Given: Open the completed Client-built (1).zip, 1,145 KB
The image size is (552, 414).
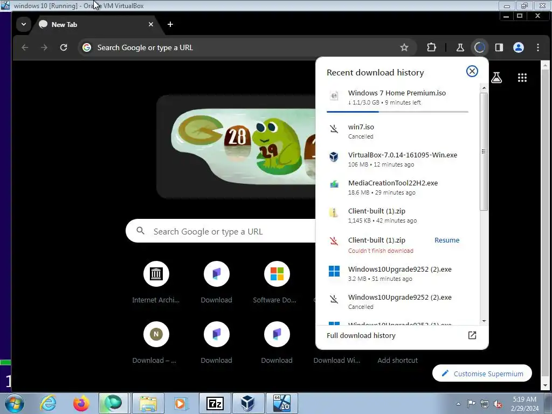Looking at the screenshot, I should pyautogui.click(x=397, y=216).
